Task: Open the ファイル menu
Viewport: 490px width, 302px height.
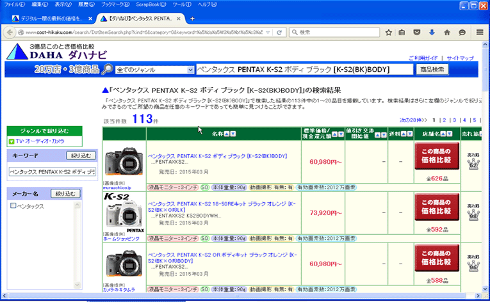Action: click(x=14, y=4)
